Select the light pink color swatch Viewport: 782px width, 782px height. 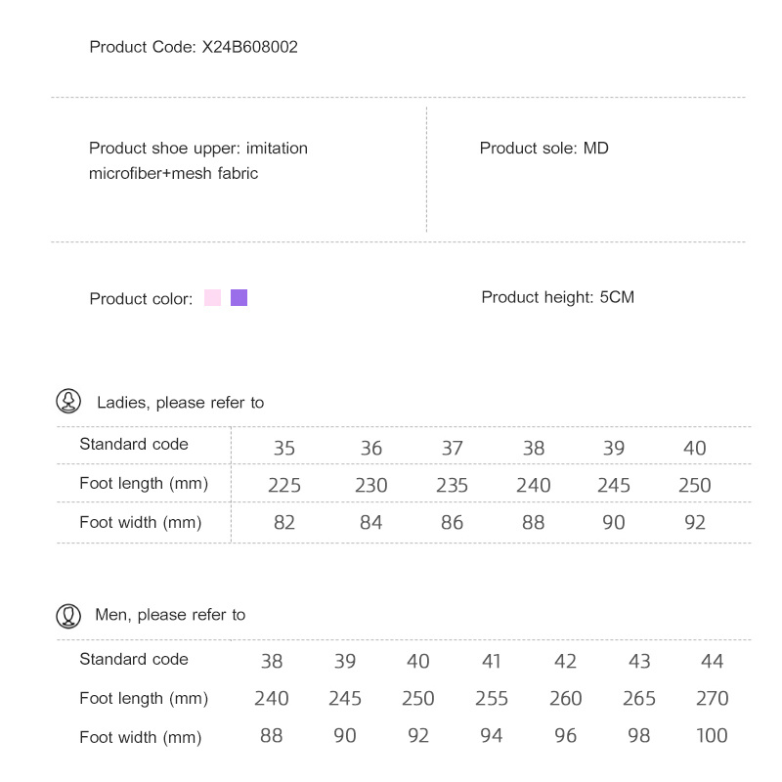point(212,298)
